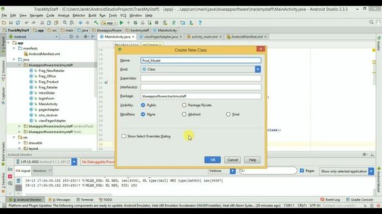The height and width of the screenshot is (214, 382).
Task: Enable Show Select Overrides Dialog checkbox
Action: (x=124, y=136)
